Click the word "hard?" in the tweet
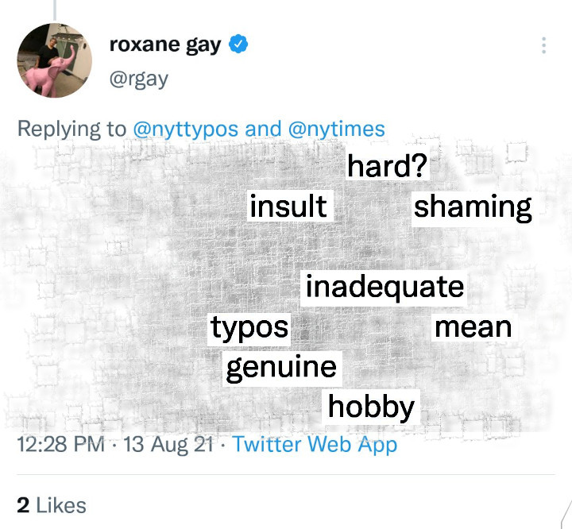This screenshot has height=529, width=572. 388,167
